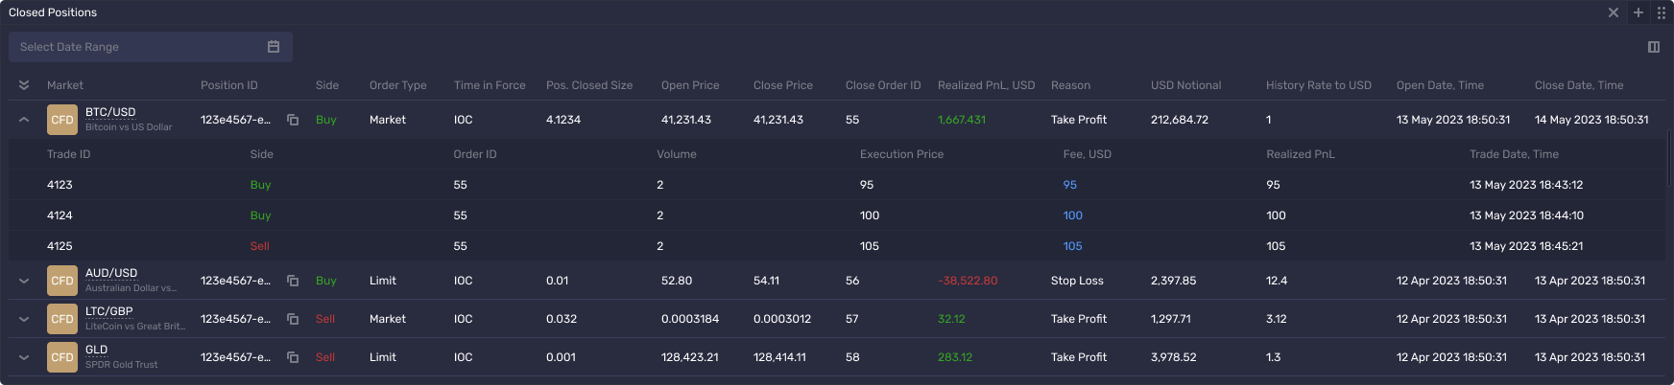
Task: Copy Position ID of BTC/USD row
Action: (293, 120)
